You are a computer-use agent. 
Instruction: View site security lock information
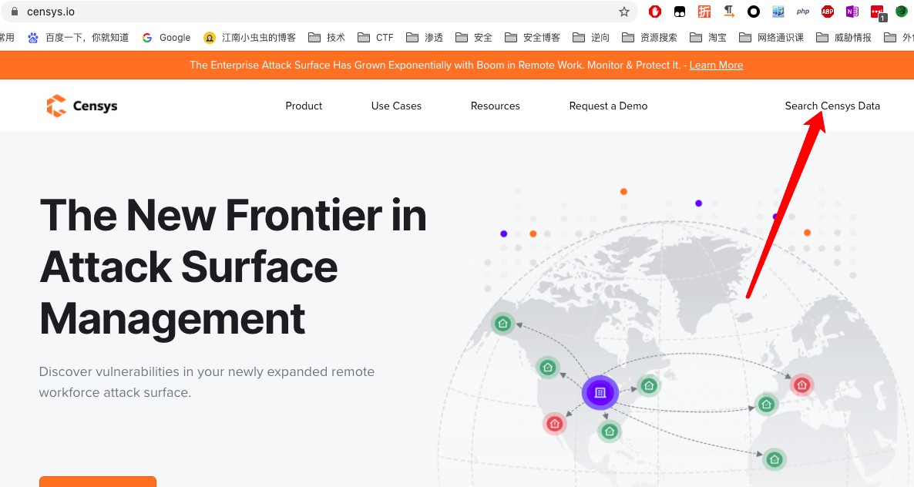pos(15,12)
